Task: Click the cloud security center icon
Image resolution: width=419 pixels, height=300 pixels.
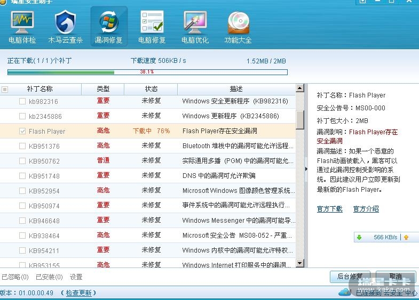Action: pyautogui.click(x=344, y=292)
